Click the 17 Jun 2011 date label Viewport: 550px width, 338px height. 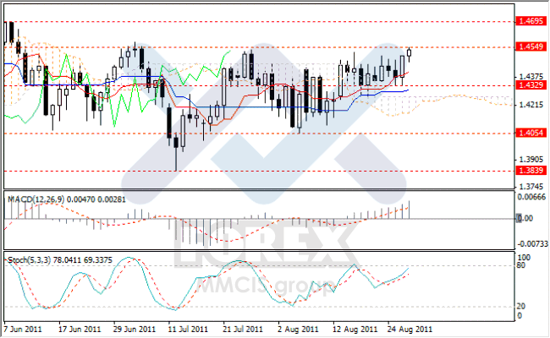click(x=80, y=330)
